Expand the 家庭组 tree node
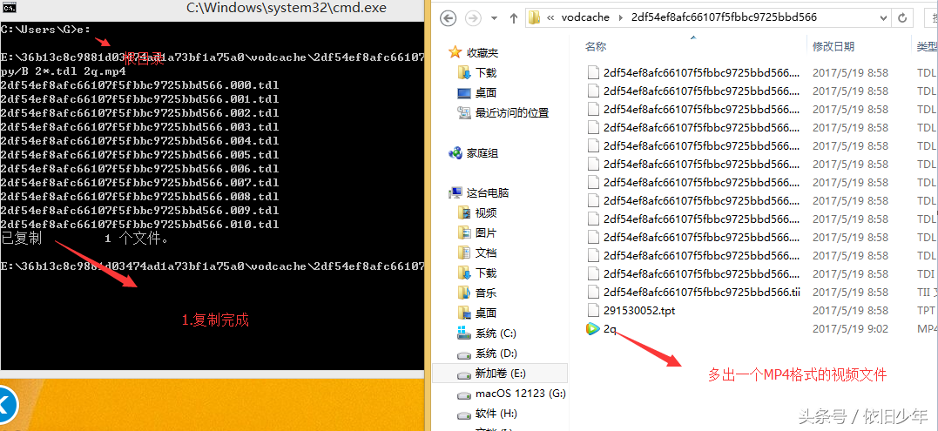 tap(443, 153)
